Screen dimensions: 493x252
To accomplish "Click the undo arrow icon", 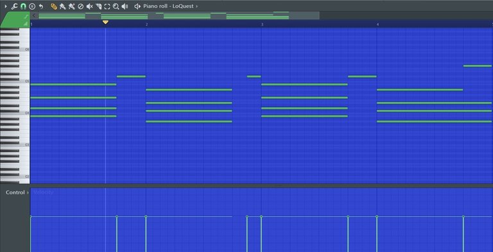I will point(41,6).
